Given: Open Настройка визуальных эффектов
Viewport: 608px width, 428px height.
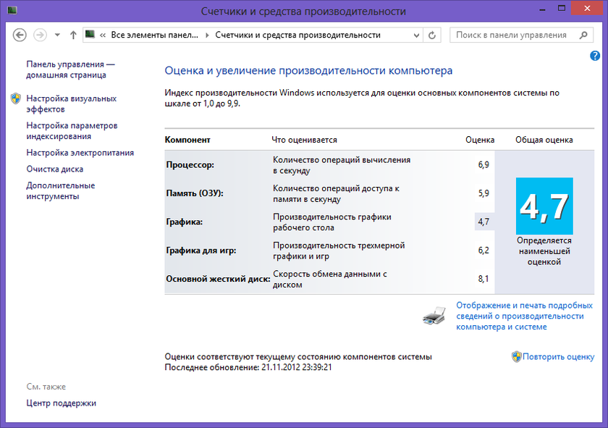Looking at the screenshot, I should (71, 104).
